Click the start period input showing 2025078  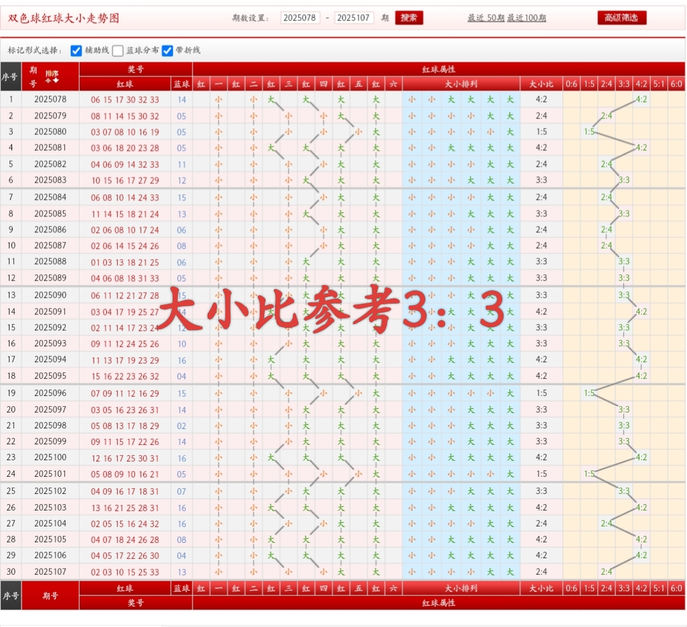(x=300, y=17)
